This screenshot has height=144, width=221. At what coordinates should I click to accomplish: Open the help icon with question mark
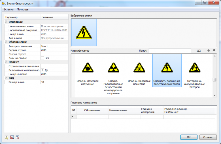[7, 138]
